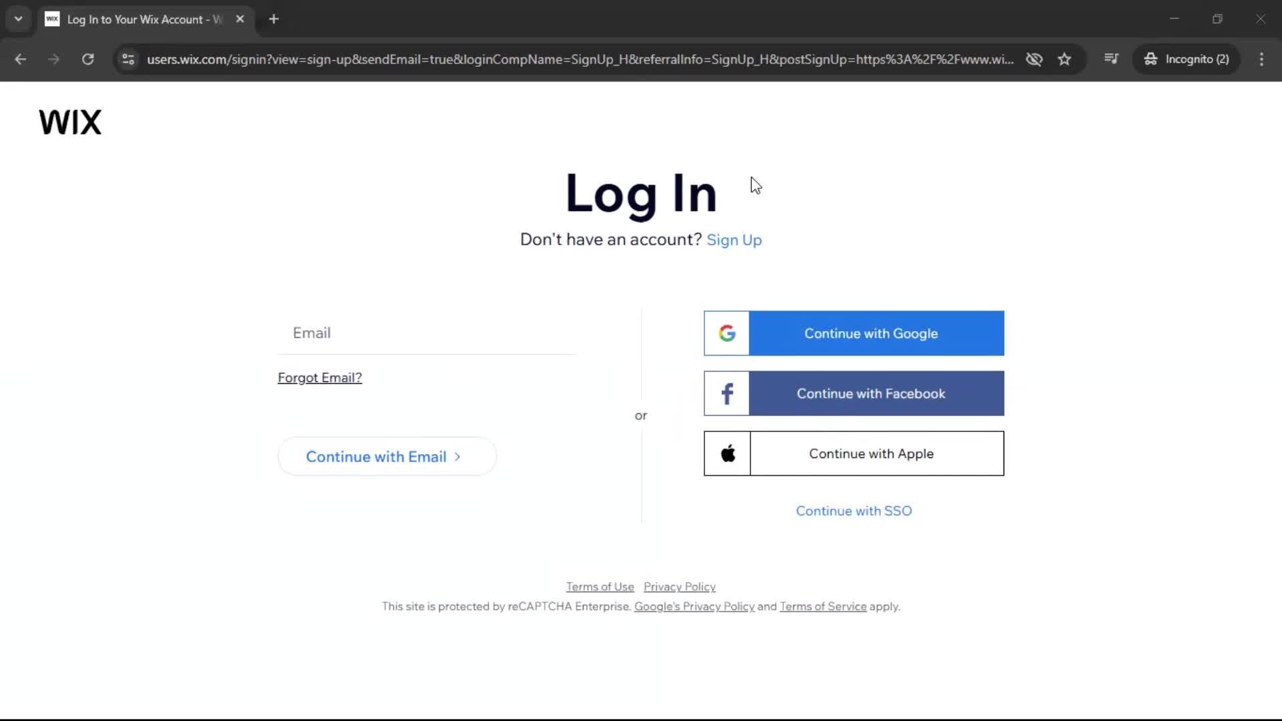Click the Google logo icon

click(727, 333)
